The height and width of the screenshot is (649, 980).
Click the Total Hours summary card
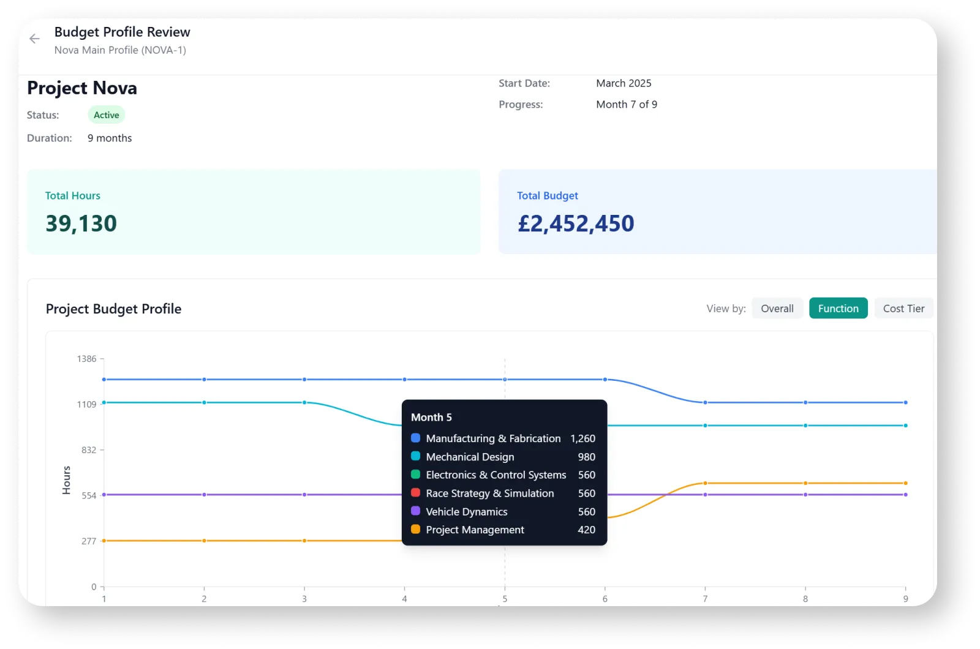[254, 212]
